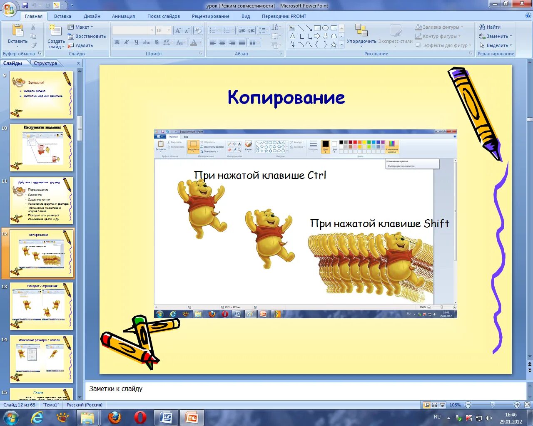Click the columns icon in Абзац
The height and width of the screenshot is (426, 533).
pyautogui.click(x=254, y=42)
